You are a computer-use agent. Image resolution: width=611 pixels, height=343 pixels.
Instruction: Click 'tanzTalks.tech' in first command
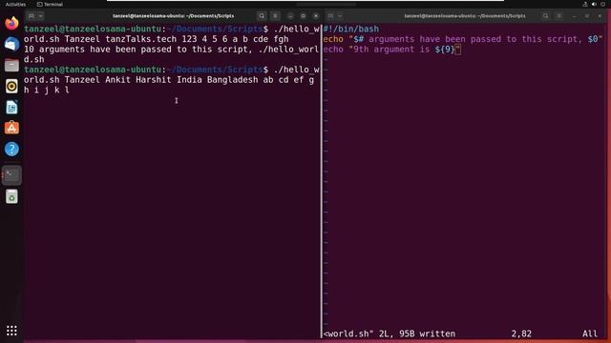[141, 39]
